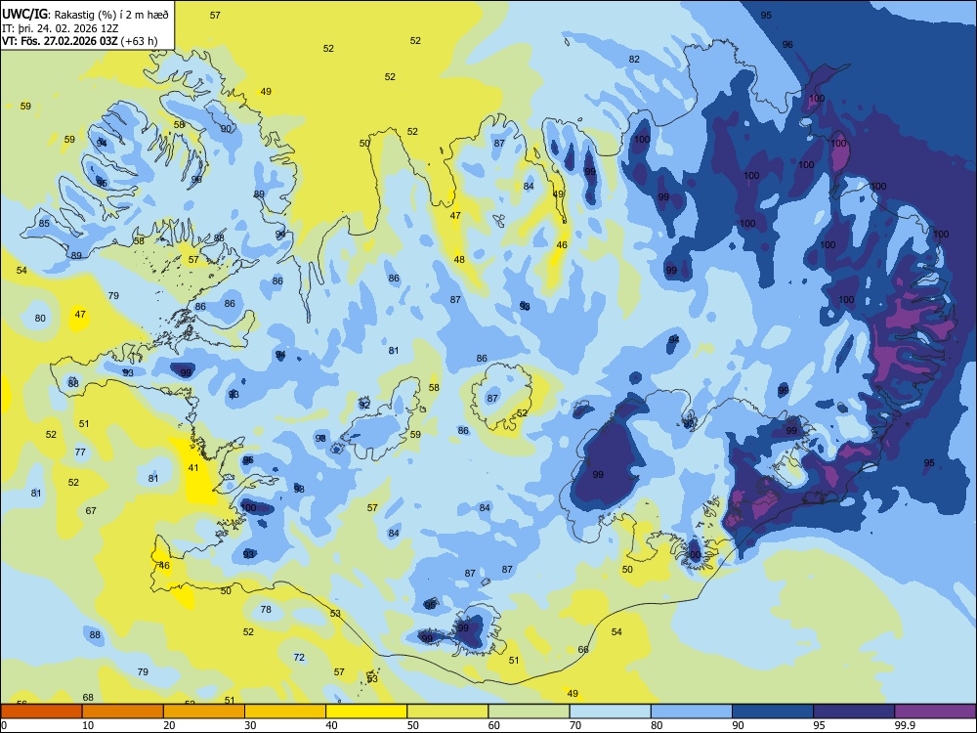Click the 40–50 bright yellow legend swatch

(x=366, y=711)
